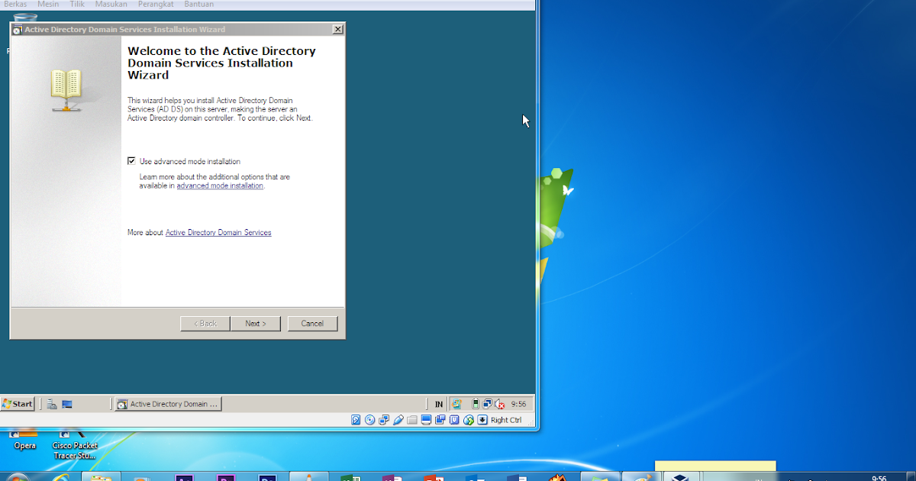Open the Mesin menu
Image resolution: width=916 pixels, height=481 pixels.
point(47,4)
